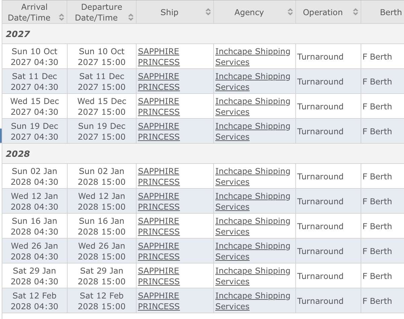This screenshot has height=319, width=404.
Task: Open SAPPHIRE PRINCESS link for 26 Jan 2028
Action: click(x=159, y=251)
